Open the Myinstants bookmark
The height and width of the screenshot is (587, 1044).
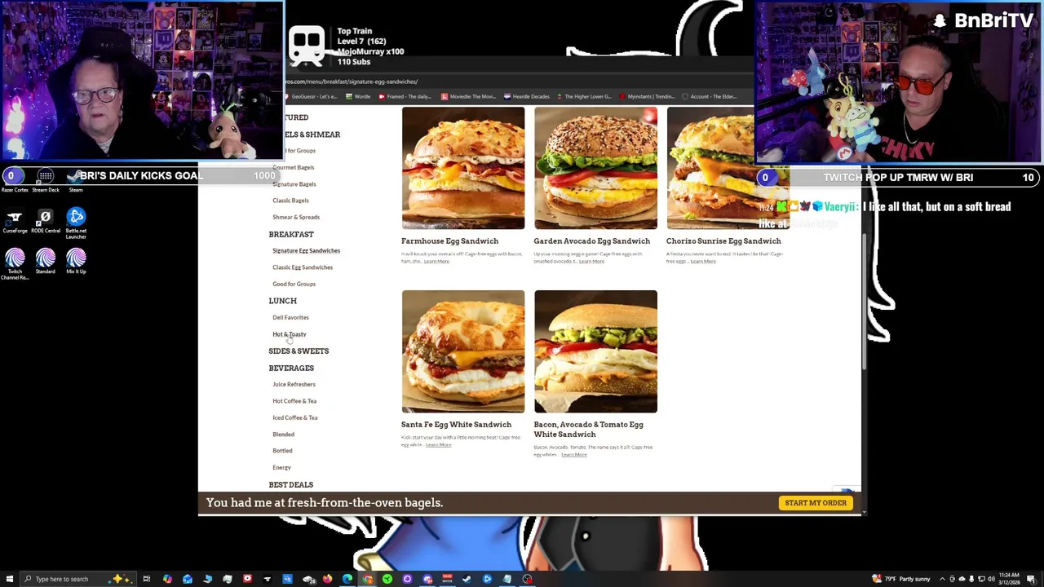(647, 96)
